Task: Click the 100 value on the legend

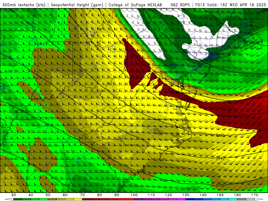Action: [x=134, y=195]
